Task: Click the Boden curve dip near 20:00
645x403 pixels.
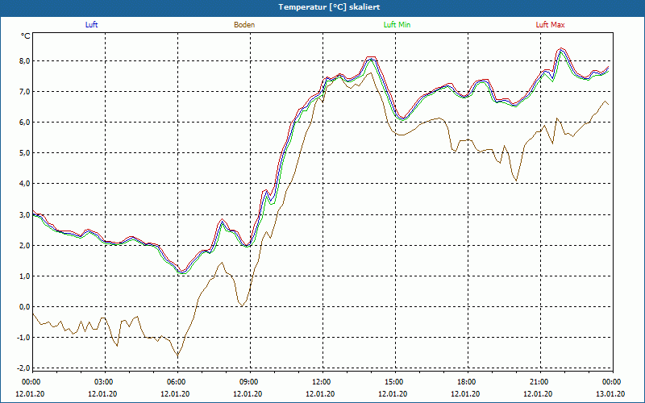Action: [x=516, y=181]
